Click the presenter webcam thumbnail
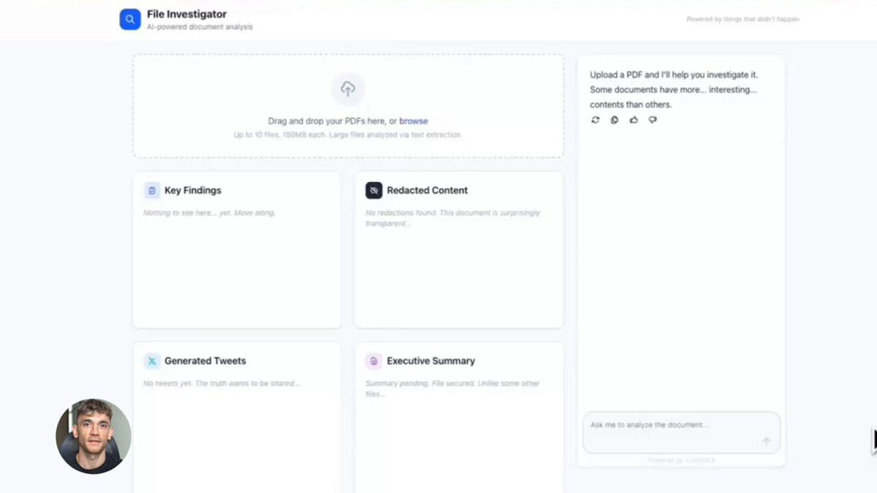Viewport: 877px width, 493px height. 94,436
